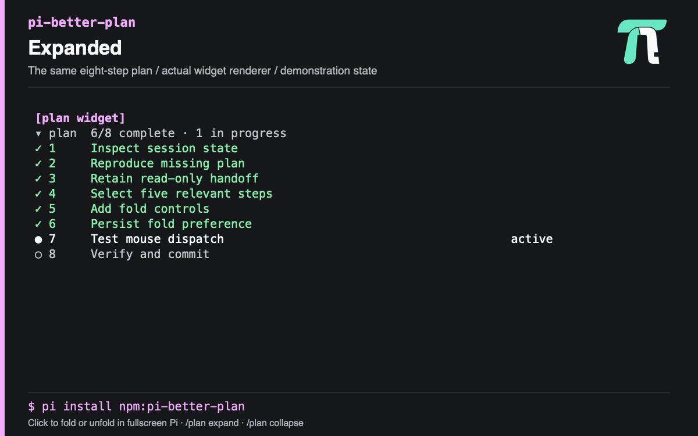Select the 'Persist fold preference' step
Viewport: 698px width, 436px height.
(x=171, y=224)
